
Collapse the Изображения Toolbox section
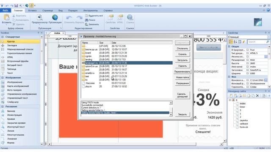tap(3, 78)
